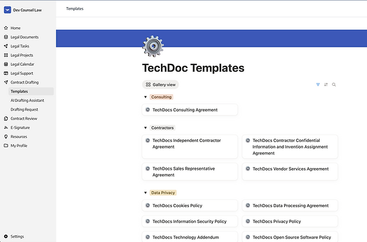
Task: Click the Data Privacy group tag
Action: (163, 193)
